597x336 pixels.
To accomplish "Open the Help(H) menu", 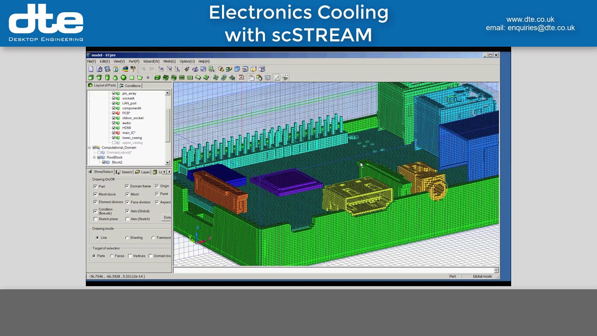I will point(204,62).
